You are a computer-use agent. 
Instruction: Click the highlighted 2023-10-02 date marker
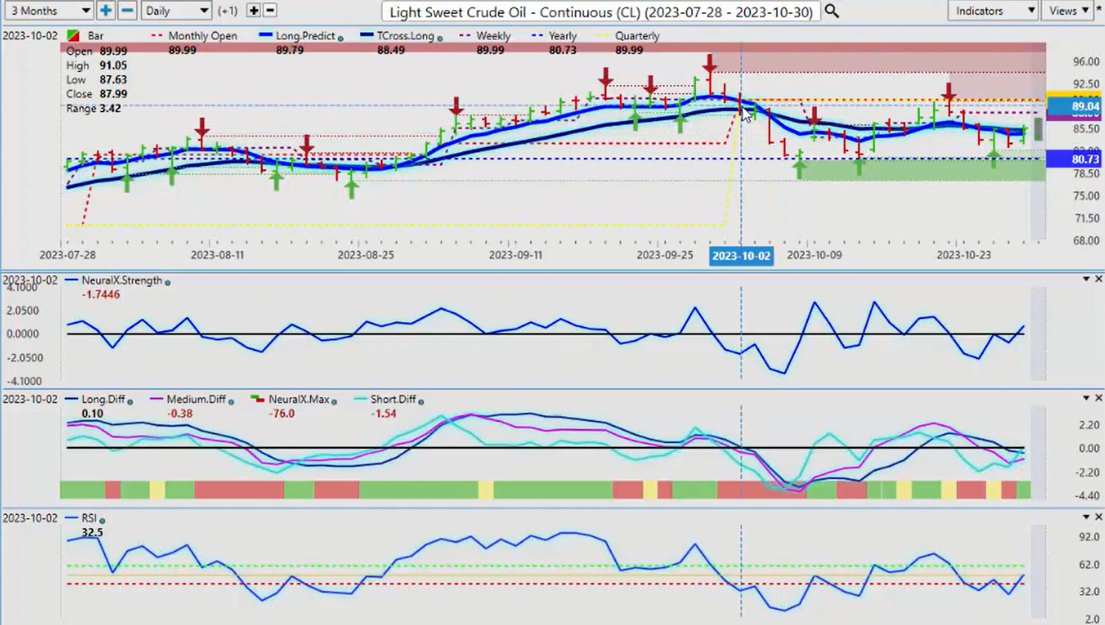point(741,255)
